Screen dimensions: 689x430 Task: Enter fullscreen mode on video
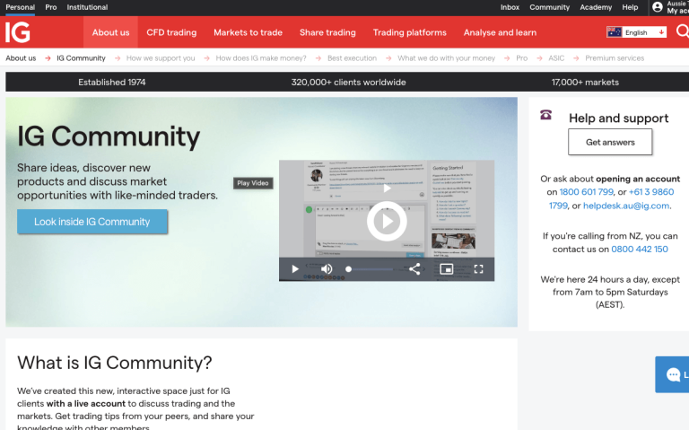point(478,268)
